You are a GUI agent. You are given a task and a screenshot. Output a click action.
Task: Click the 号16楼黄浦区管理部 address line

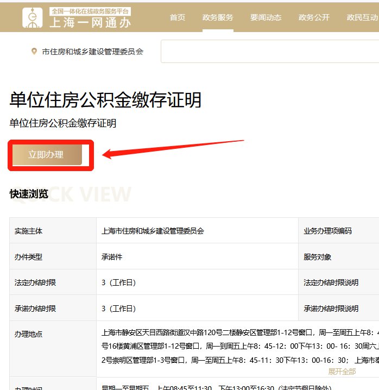point(240,346)
